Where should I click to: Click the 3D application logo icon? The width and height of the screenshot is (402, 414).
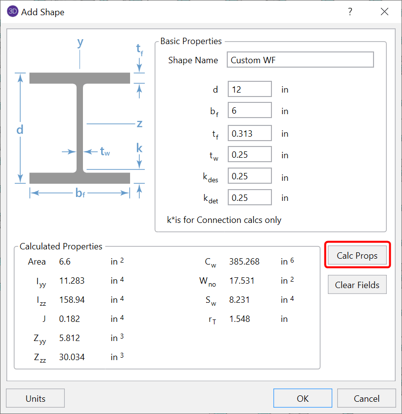coord(12,11)
